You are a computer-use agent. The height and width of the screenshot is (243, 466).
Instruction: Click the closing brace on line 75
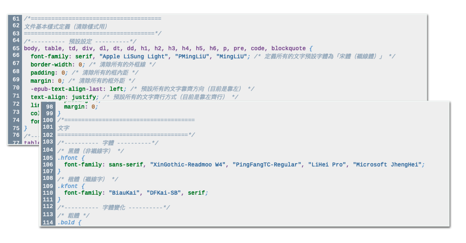click(x=25, y=128)
